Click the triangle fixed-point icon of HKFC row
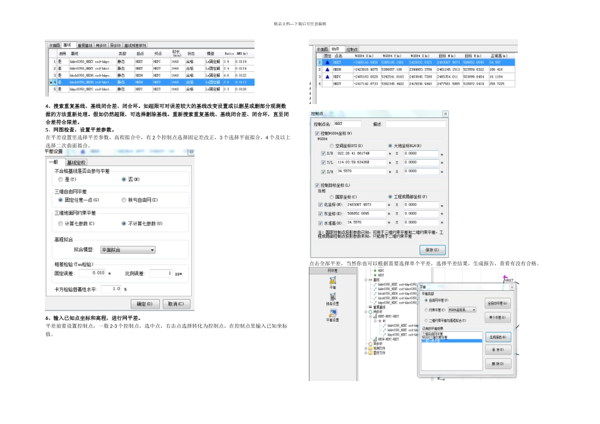 [328, 76]
